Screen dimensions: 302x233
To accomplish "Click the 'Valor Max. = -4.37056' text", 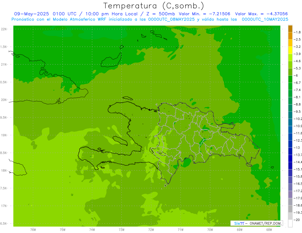I will (261, 14).
